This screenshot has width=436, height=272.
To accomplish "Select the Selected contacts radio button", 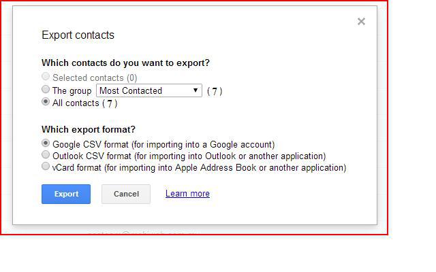I will [x=46, y=77].
